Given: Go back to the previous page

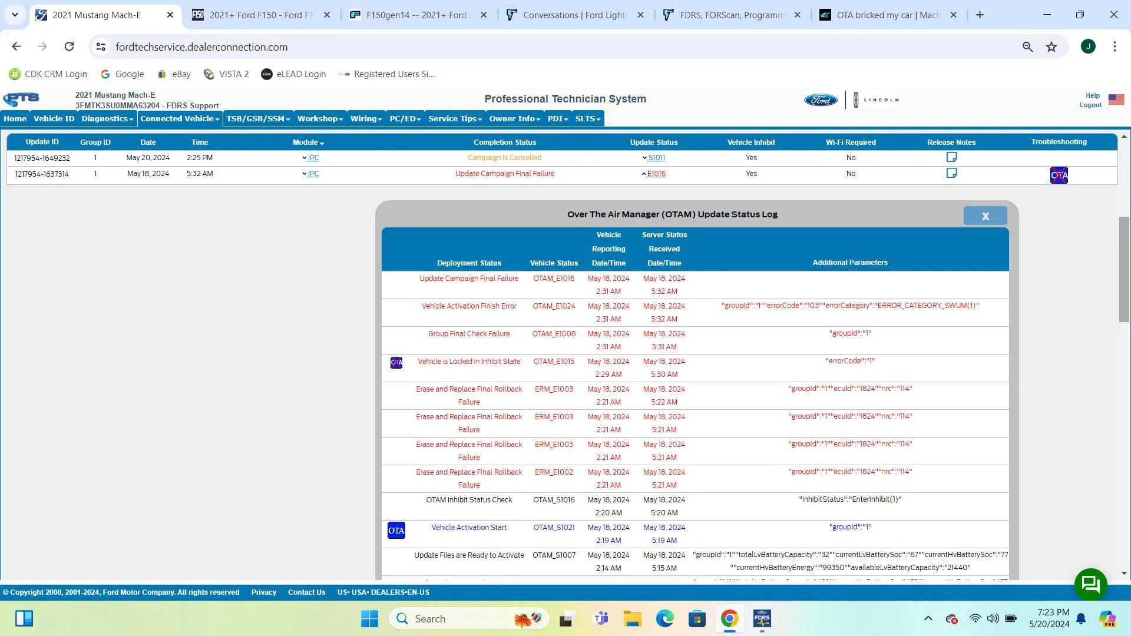Looking at the screenshot, I should 16,47.
